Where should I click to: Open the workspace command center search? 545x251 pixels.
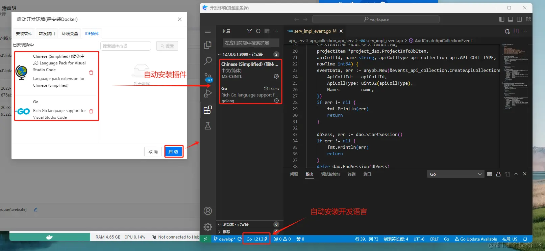[x=376, y=19]
